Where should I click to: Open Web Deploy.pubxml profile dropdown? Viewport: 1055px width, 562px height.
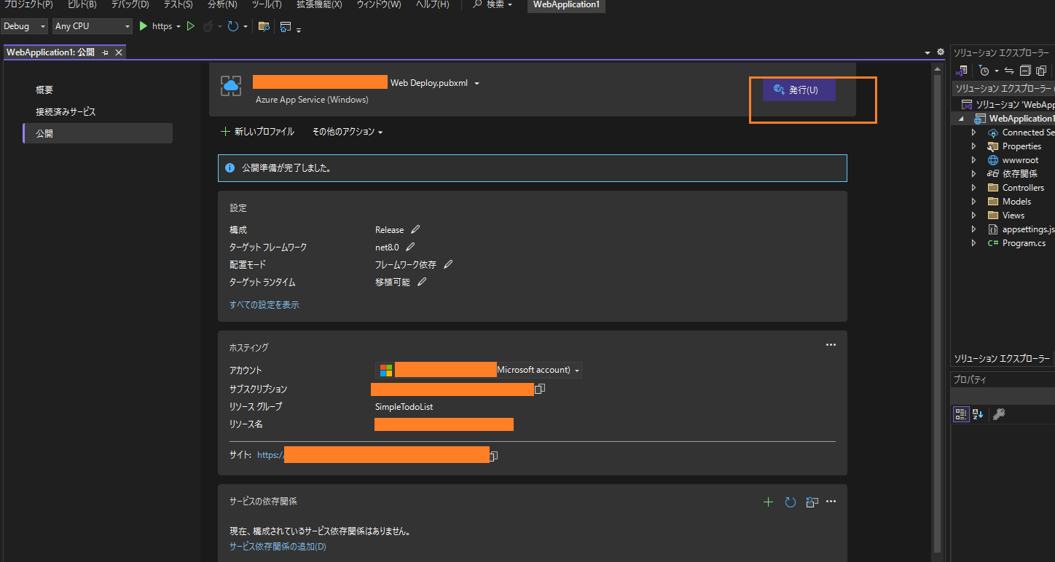coord(476,83)
